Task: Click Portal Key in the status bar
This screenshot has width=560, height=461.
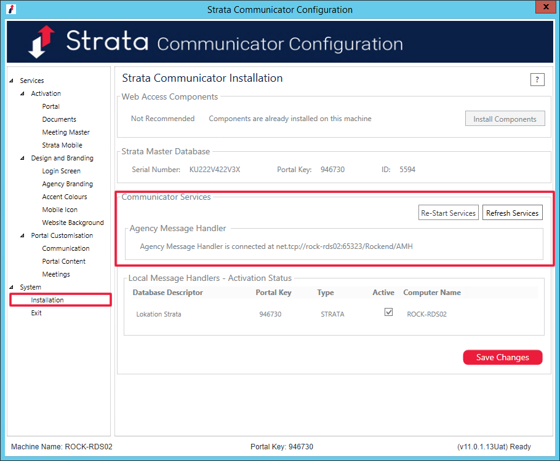Action: coord(281,447)
